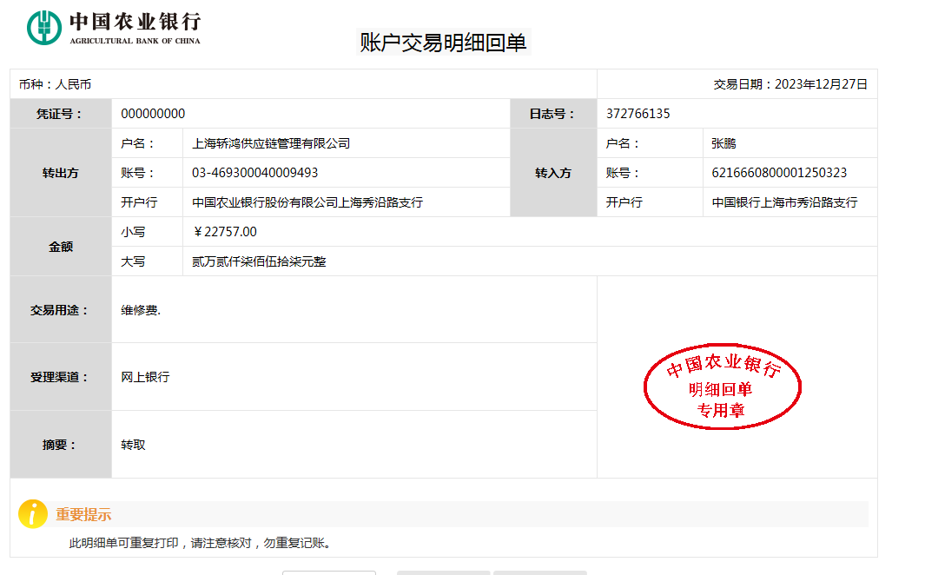Click the 账户交易明细回单 page title

(x=444, y=43)
